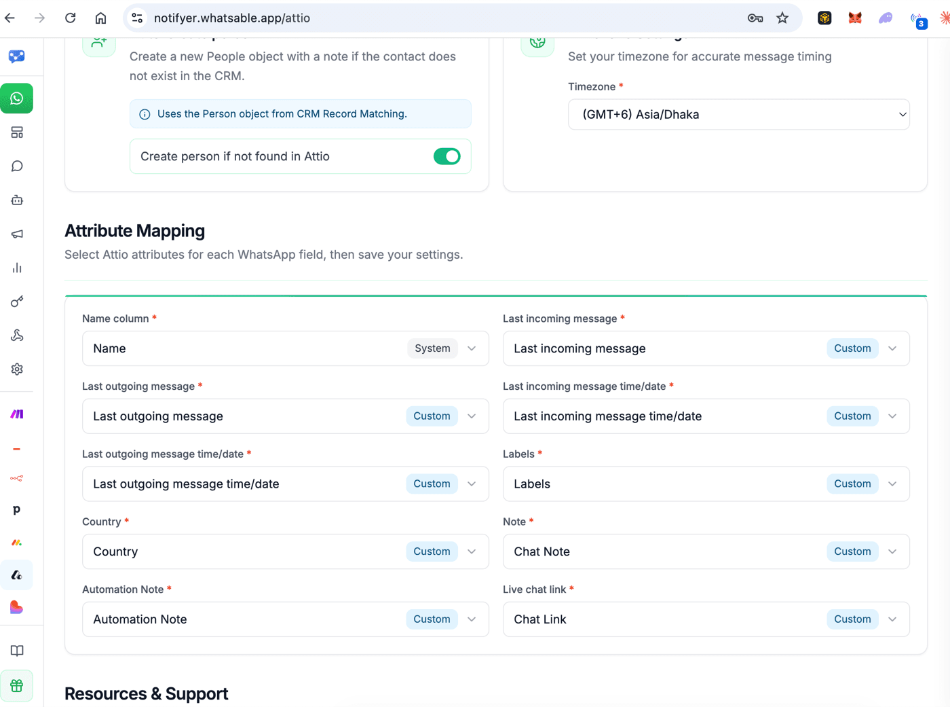Expand Last incoming message time/date dropdown
Screen dimensions: 950x707
click(706, 416)
